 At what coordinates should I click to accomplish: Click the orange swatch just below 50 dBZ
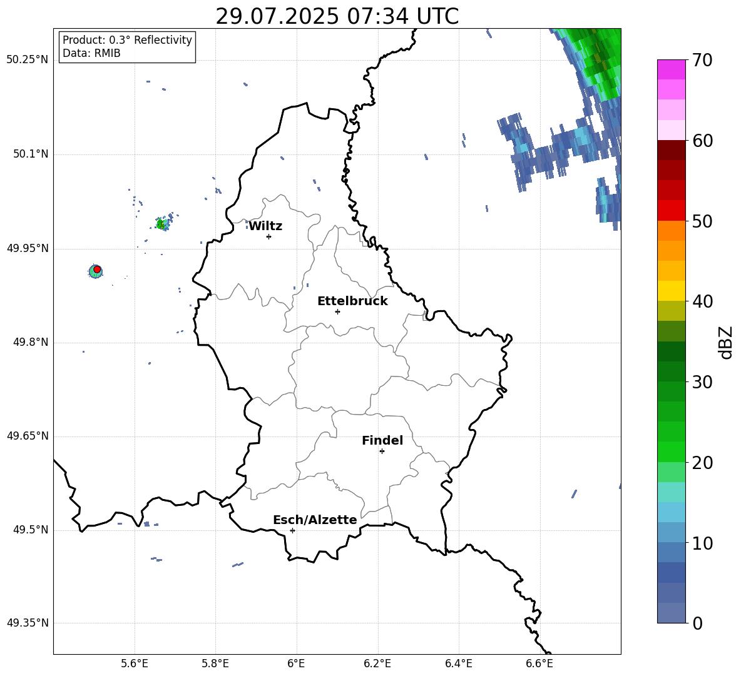pyautogui.click(x=671, y=230)
